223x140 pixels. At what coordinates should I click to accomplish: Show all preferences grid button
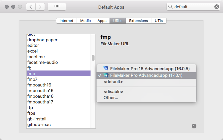57,7
